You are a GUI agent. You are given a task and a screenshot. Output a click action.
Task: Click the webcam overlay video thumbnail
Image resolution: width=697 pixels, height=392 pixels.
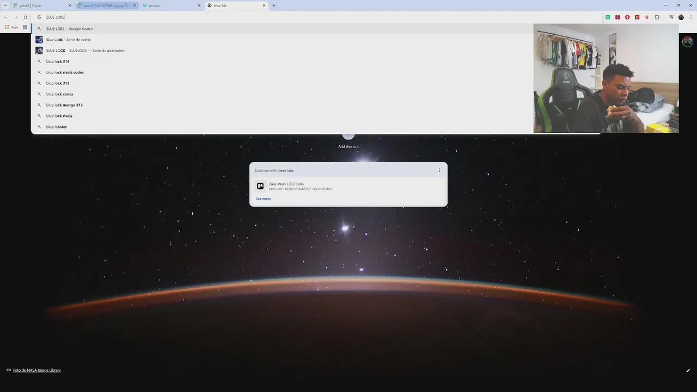606,78
